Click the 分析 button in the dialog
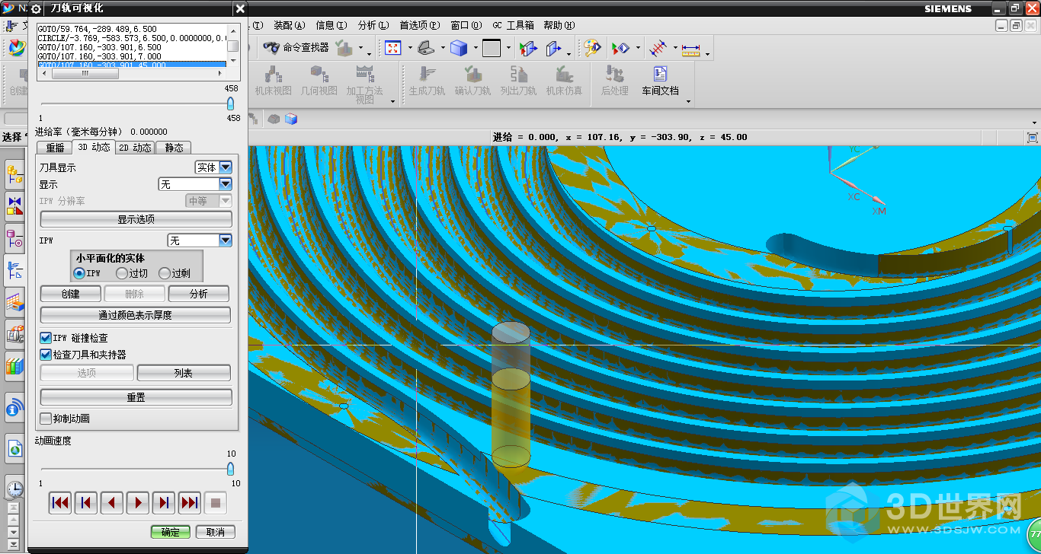This screenshot has width=1041, height=554. pyautogui.click(x=198, y=294)
